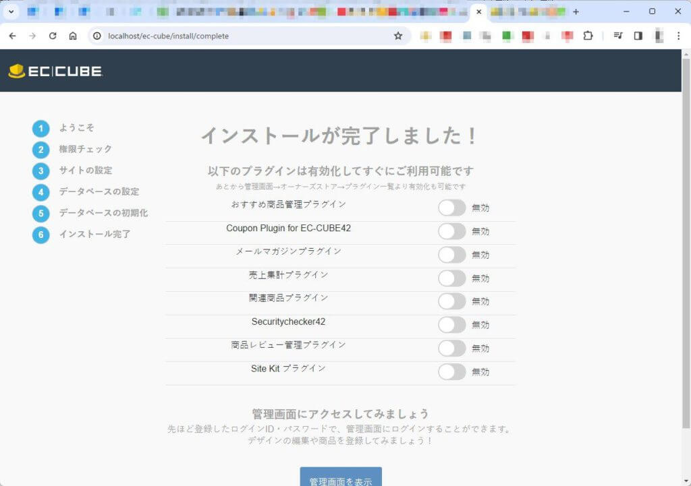Viewport: 691px width, 486px height.
Task: Click the browser back arrow
Action: tap(12, 36)
